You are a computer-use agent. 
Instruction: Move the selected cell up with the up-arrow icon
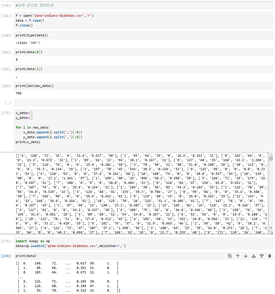[238, 256]
